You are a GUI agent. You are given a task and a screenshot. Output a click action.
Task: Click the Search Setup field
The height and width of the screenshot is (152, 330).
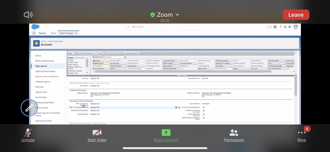(x=162, y=27)
